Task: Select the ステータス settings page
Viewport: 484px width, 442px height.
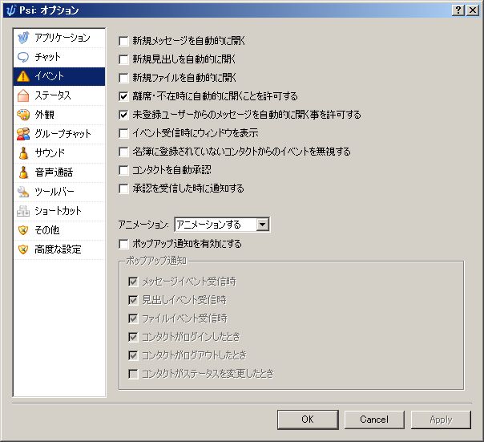Action: pyautogui.click(x=59, y=95)
